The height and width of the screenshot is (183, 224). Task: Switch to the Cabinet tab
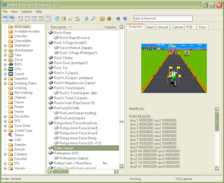[x=177, y=27]
